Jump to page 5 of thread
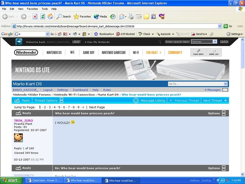The height and width of the screenshot is (184, 245). tap(59, 107)
